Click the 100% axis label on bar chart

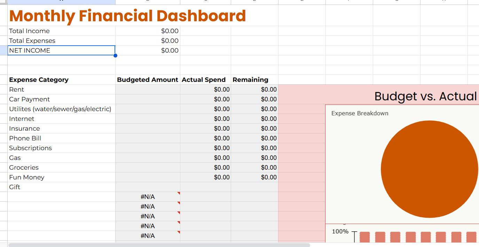[340, 231]
